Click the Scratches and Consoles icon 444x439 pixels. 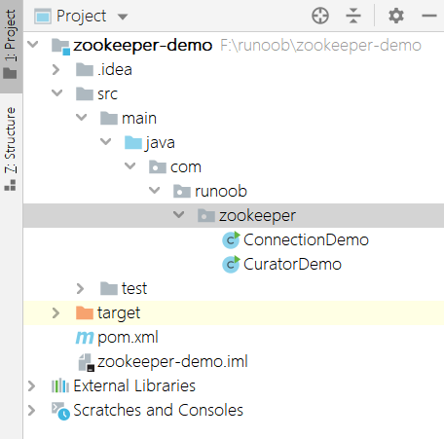[60, 411]
